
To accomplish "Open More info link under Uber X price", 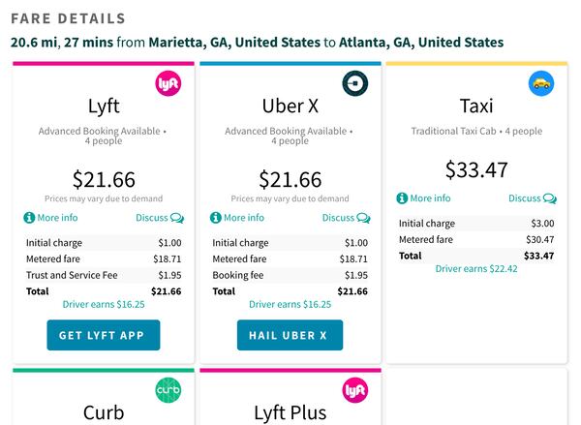I will (243, 218).
